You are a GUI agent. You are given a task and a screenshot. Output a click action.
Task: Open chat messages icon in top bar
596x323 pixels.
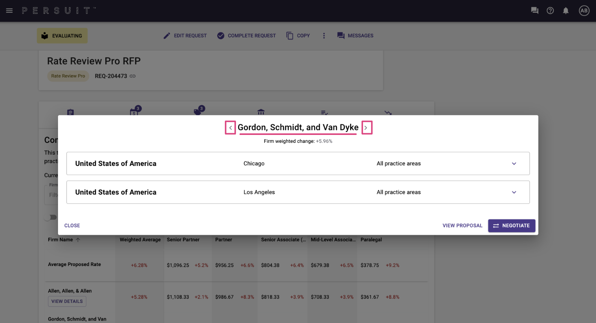tap(535, 11)
